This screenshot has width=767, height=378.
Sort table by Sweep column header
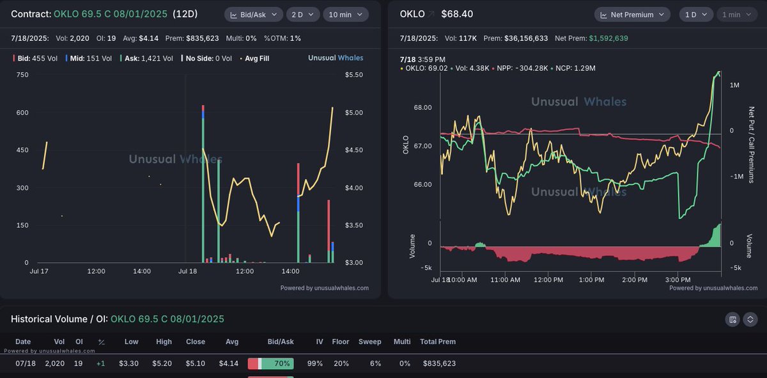(369, 342)
